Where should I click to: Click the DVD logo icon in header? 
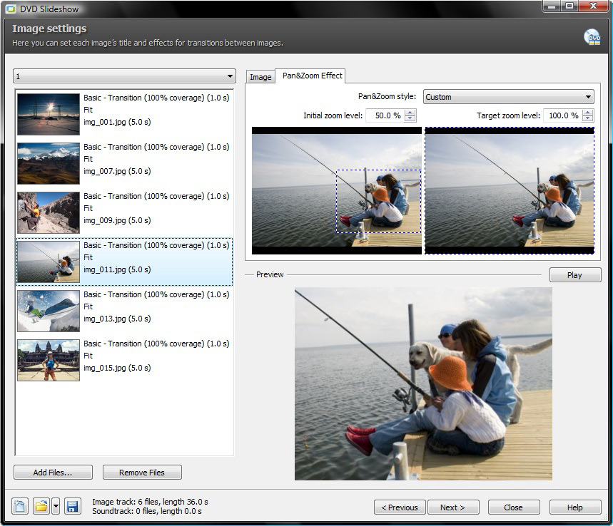[592, 37]
